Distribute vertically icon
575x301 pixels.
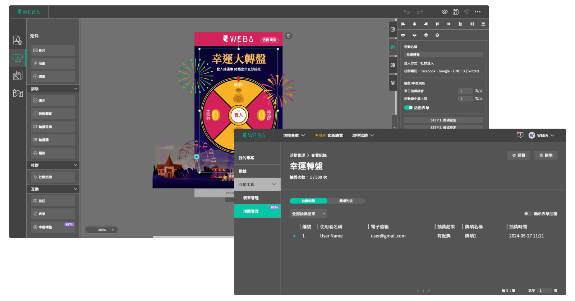(483, 24)
